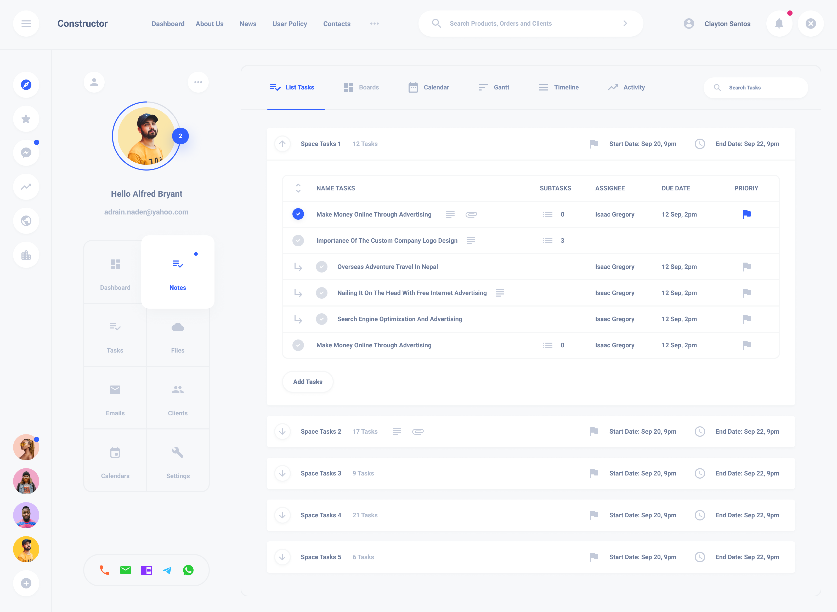Switch to the Activity view icon
The image size is (837, 612).
coord(613,87)
